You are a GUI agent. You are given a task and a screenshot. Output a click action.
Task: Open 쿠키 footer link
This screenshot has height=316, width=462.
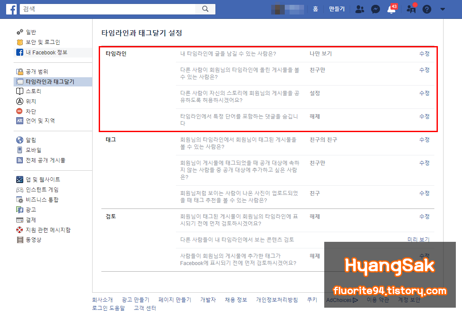tap(312, 300)
